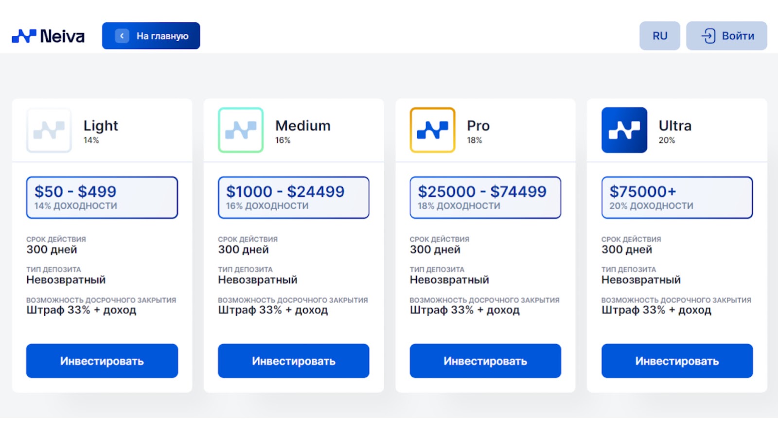778x437 pixels.
Task: Click 300 дней in the Ultra card
Action: point(627,250)
